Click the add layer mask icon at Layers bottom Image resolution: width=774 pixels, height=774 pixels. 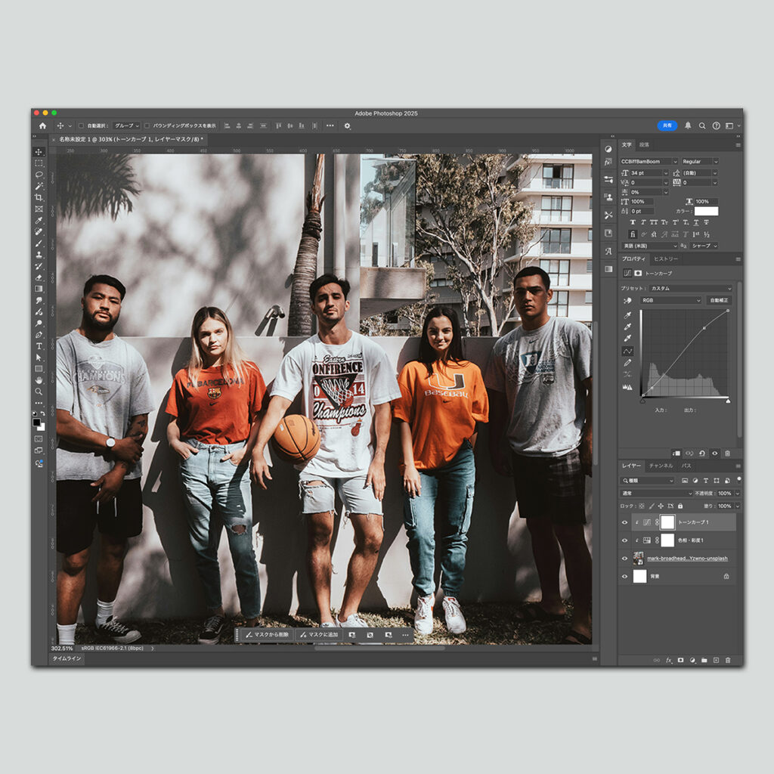click(x=680, y=660)
